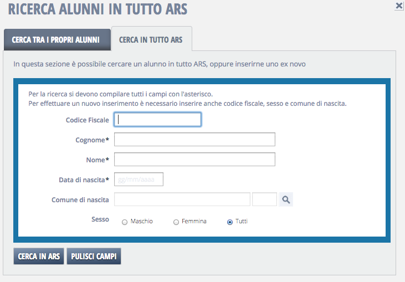The height and width of the screenshot is (282, 405).
Task: Open the Cerca in tutto ARS tab
Action: 151,40
